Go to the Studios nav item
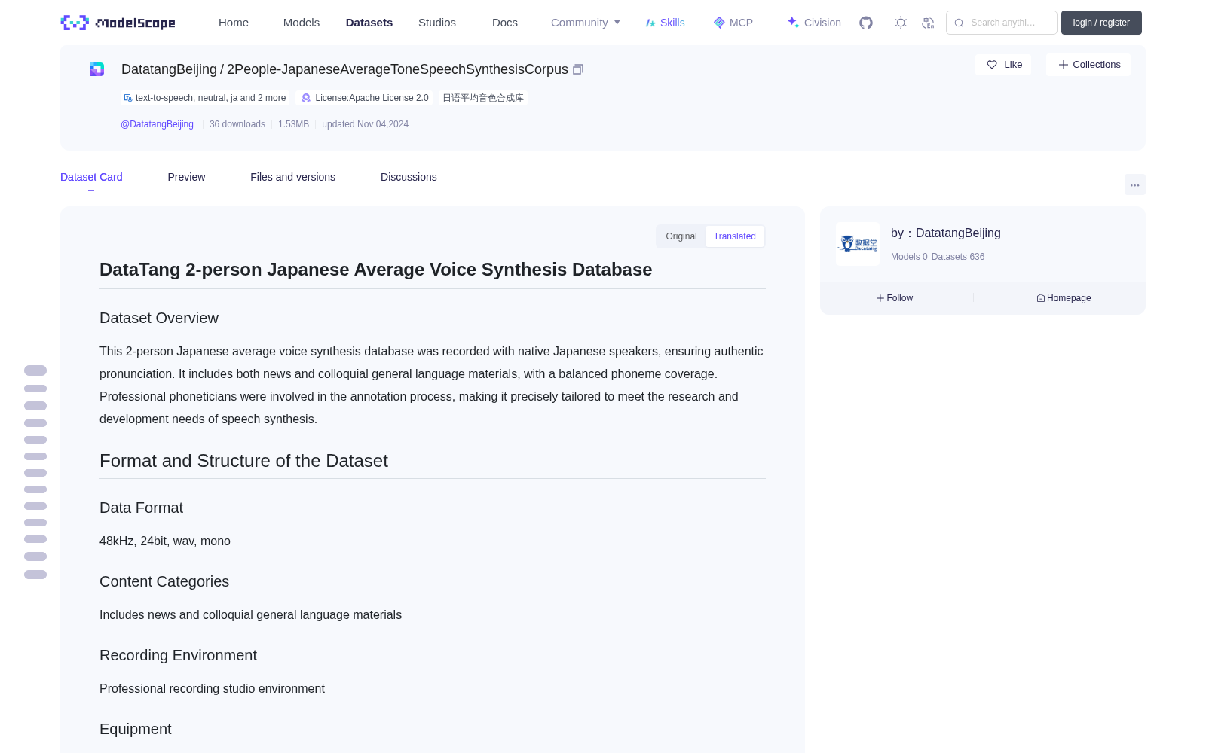Image resolution: width=1206 pixels, height=753 pixels. tap(437, 23)
